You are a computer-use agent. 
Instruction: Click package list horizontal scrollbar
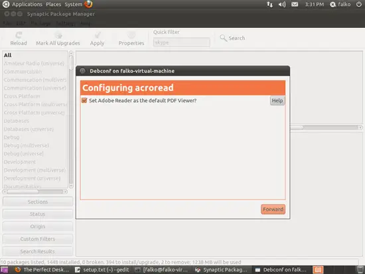tap(326, 127)
